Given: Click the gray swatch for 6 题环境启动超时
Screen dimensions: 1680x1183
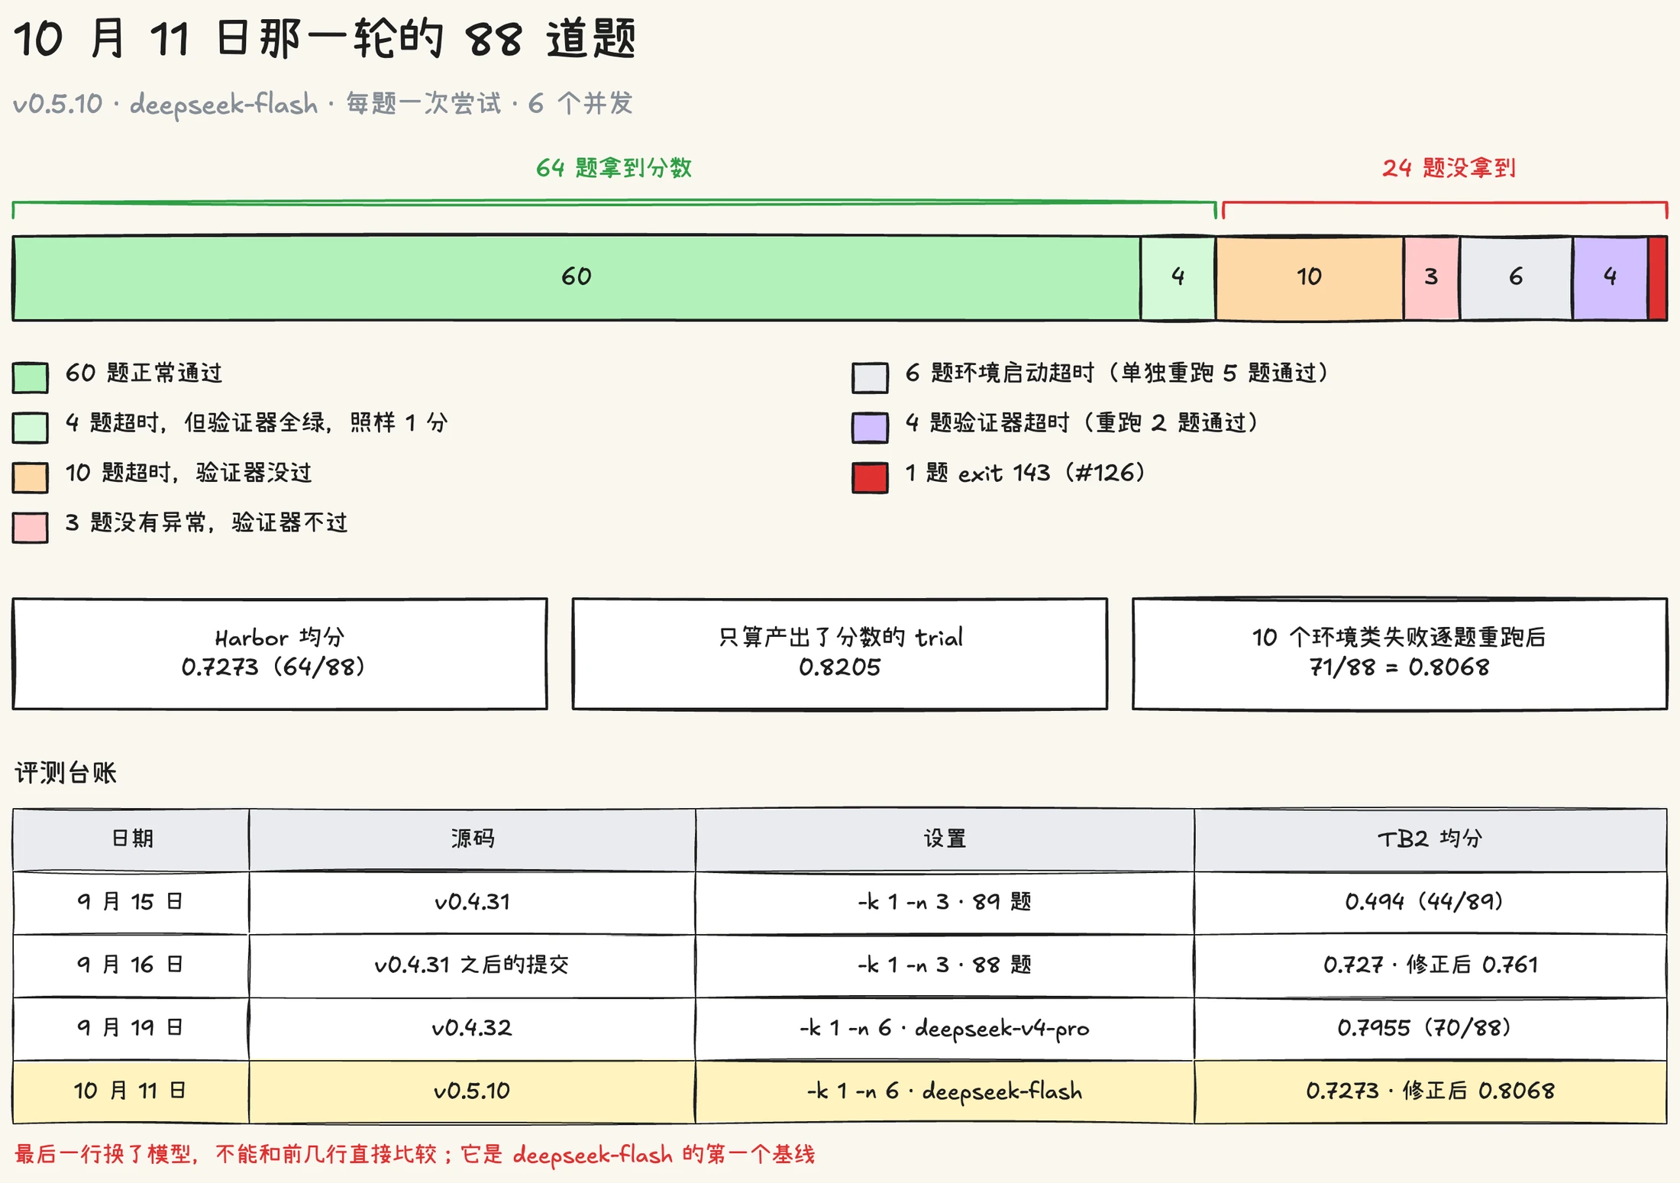Looking at the screenshot, I should (x=870, y=377).
